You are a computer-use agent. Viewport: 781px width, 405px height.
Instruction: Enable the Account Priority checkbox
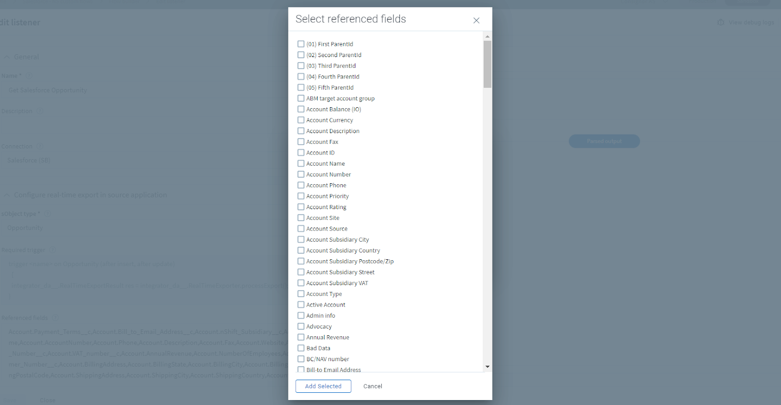301,196
